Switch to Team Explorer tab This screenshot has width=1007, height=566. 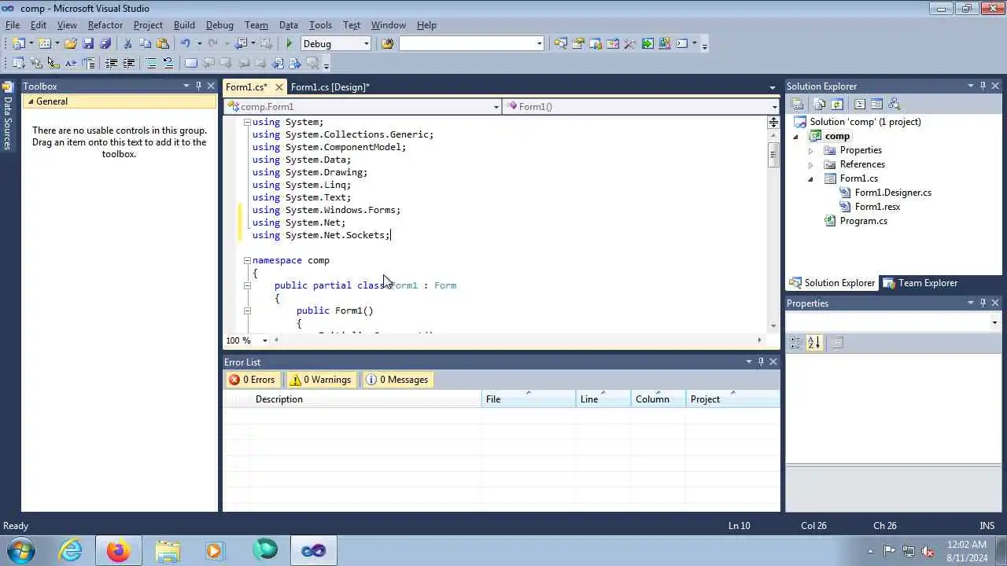920,283
